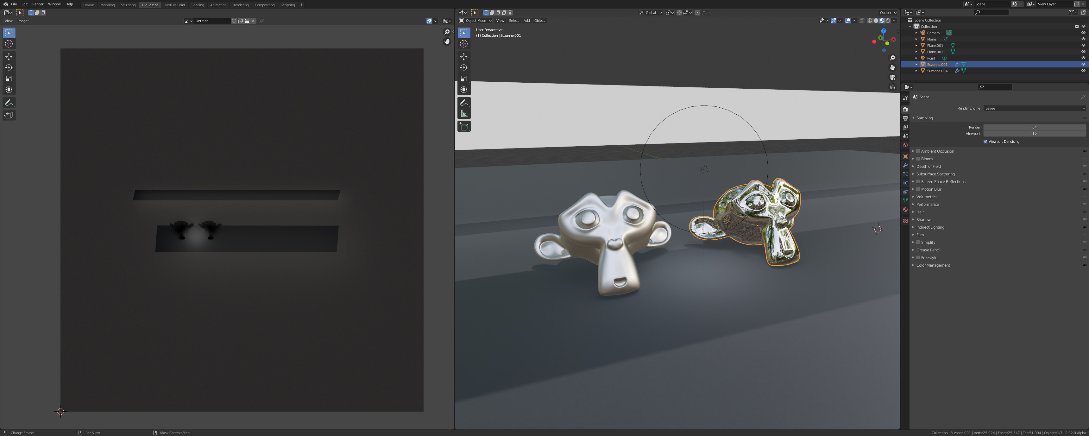This screenshot has height=436, width=1089.
Task: Hide Camera with its eye icon
Action: 1083,33
